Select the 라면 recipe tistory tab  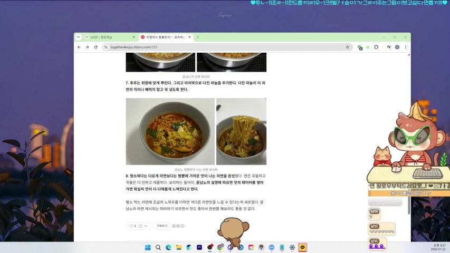166,37
